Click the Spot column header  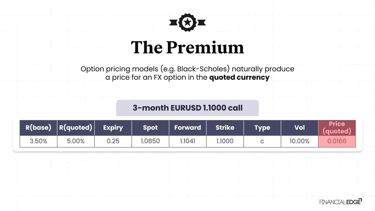point(150,128)
